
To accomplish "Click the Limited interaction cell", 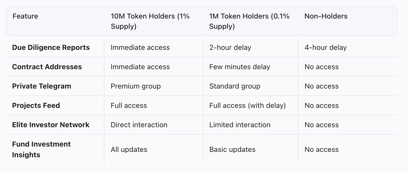I will pos(240,125).
